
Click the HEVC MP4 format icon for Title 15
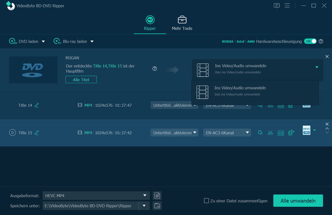(306, 130)
